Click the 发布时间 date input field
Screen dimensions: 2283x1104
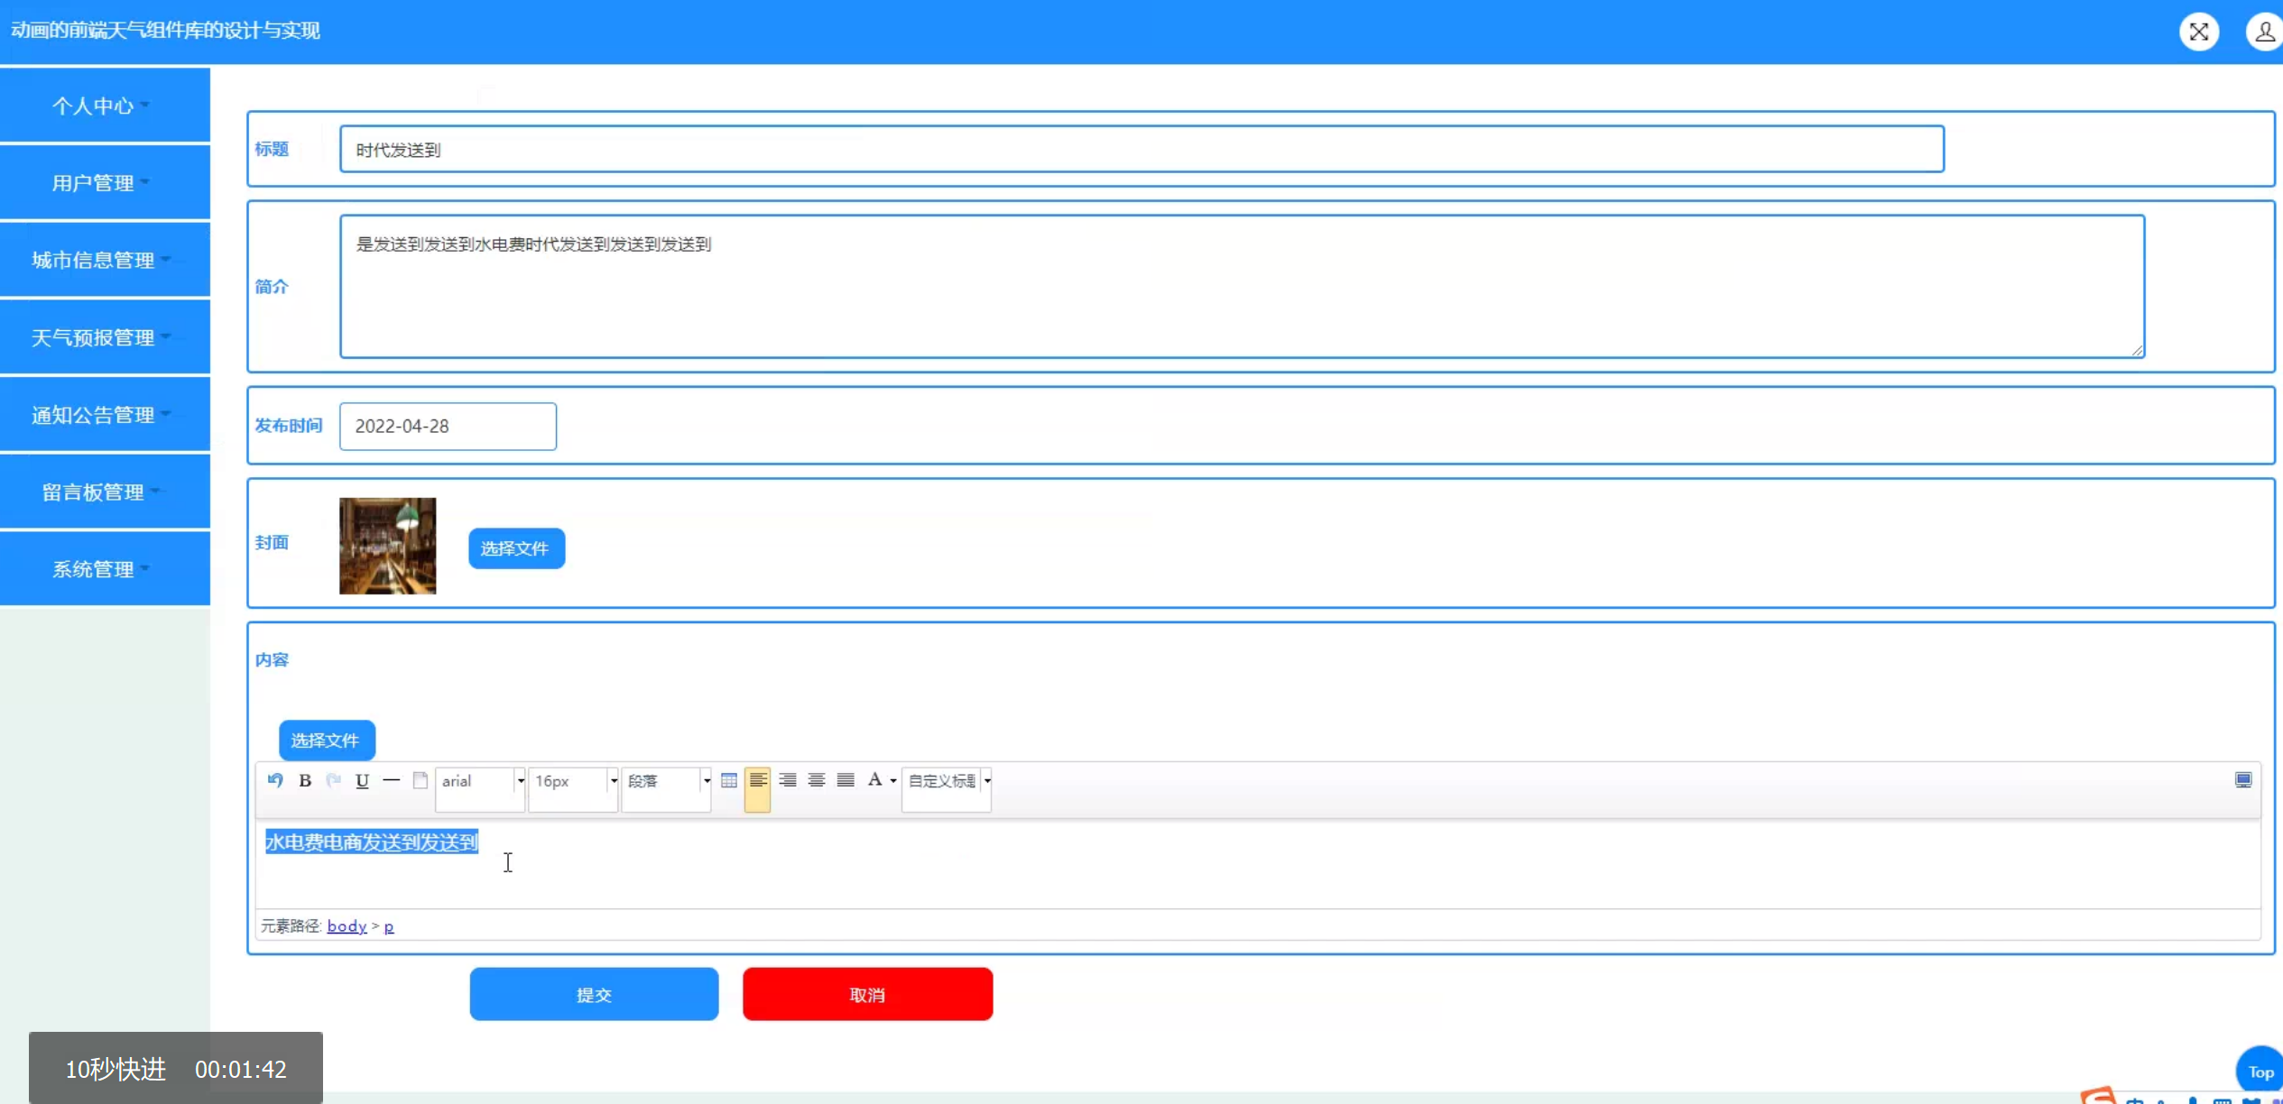pos(448,426)
